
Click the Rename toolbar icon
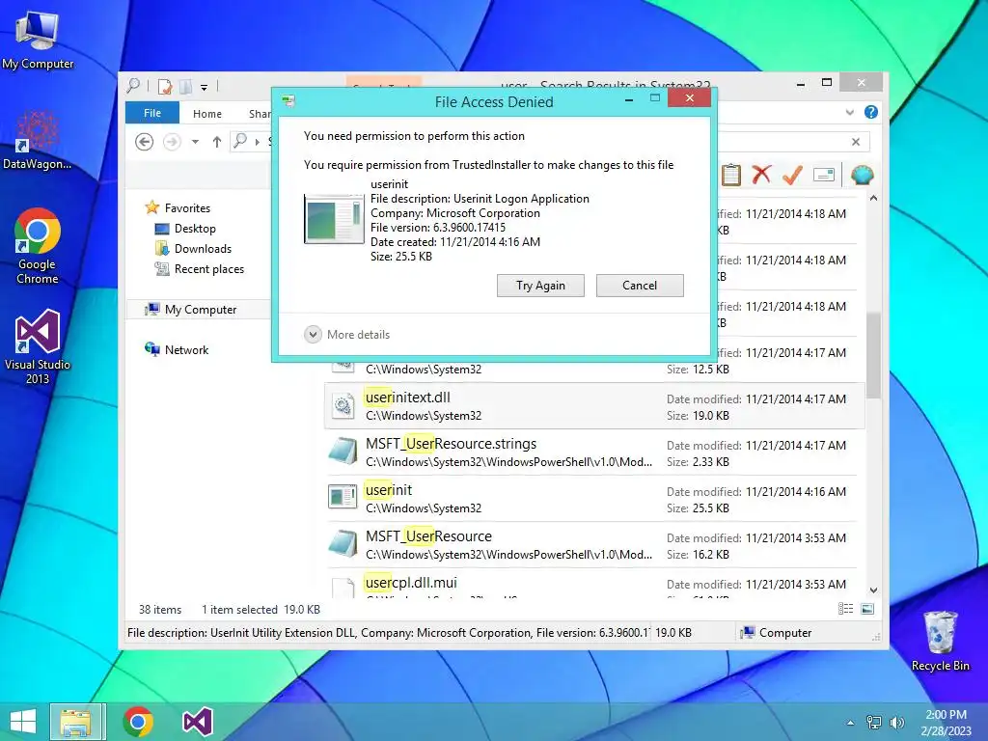click(824, 175)
